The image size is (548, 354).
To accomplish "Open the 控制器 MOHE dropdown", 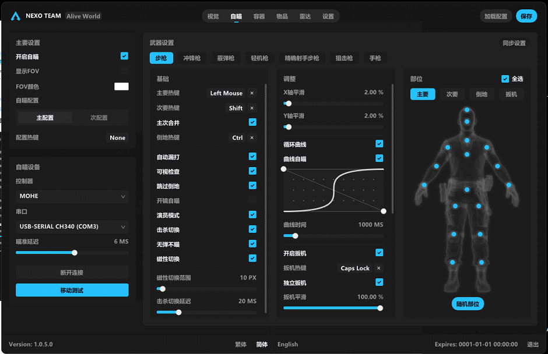I will click(72, 197).
